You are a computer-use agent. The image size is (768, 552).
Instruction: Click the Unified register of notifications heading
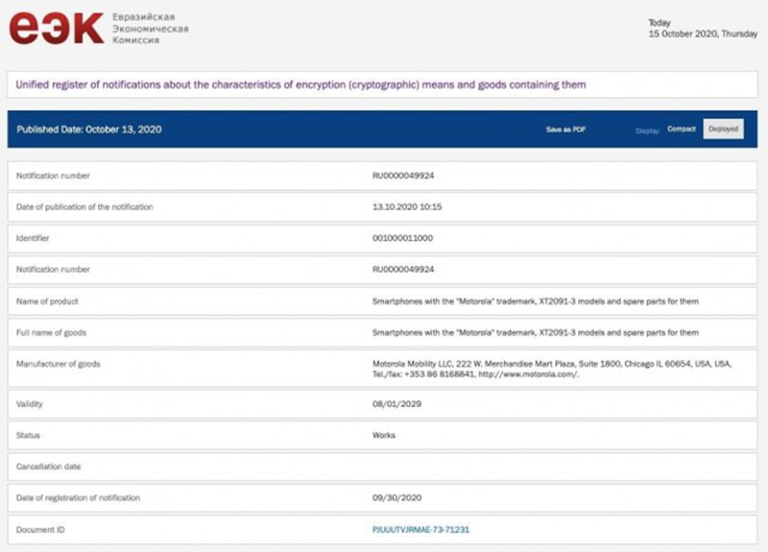[300, 84]
